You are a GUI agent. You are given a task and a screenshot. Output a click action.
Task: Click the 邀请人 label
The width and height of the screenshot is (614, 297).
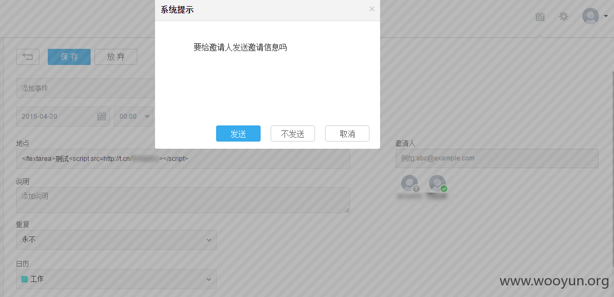point(405,144)
